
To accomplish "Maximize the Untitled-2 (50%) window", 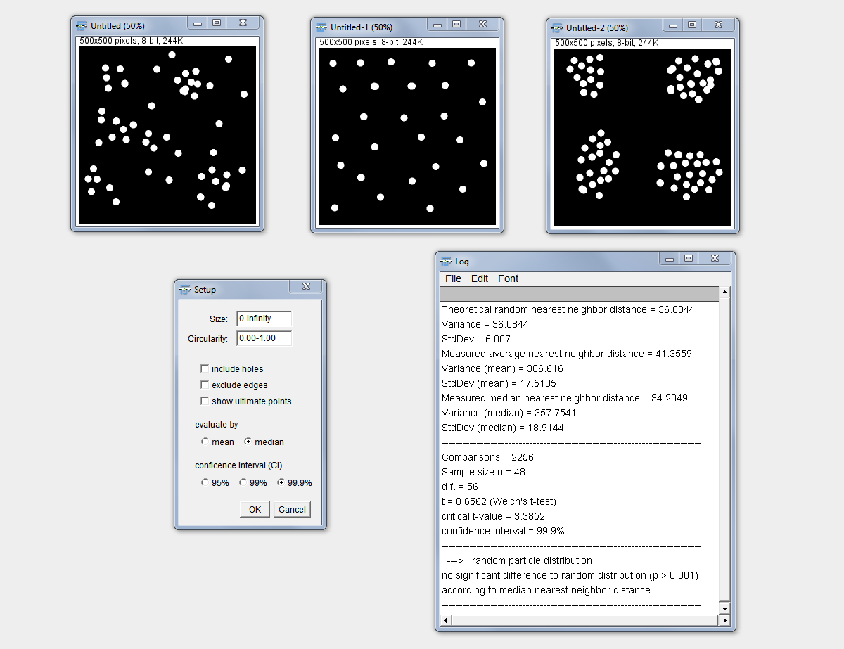I will [x=692, y=25].
